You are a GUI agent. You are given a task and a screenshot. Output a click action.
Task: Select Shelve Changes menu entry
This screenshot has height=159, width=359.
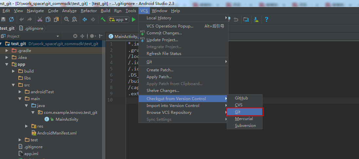183,91
